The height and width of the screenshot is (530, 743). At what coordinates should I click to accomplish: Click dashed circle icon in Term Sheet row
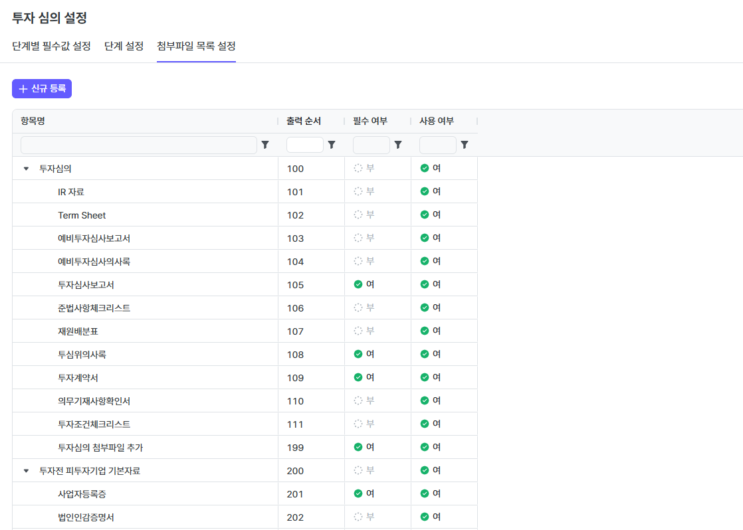[x=358, y=215]
